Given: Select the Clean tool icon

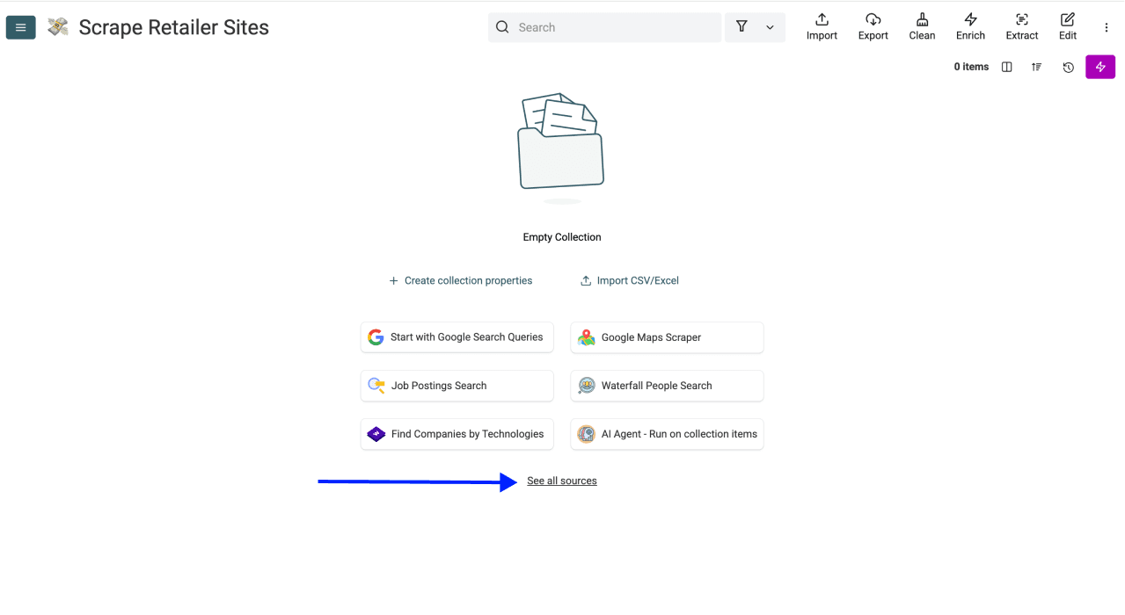Looking at the screenshot, I should tap(922, 26).
